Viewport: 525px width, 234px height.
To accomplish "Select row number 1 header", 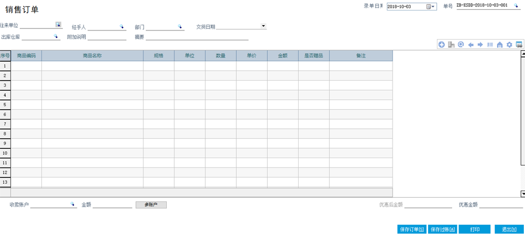I will pos(5,66).
